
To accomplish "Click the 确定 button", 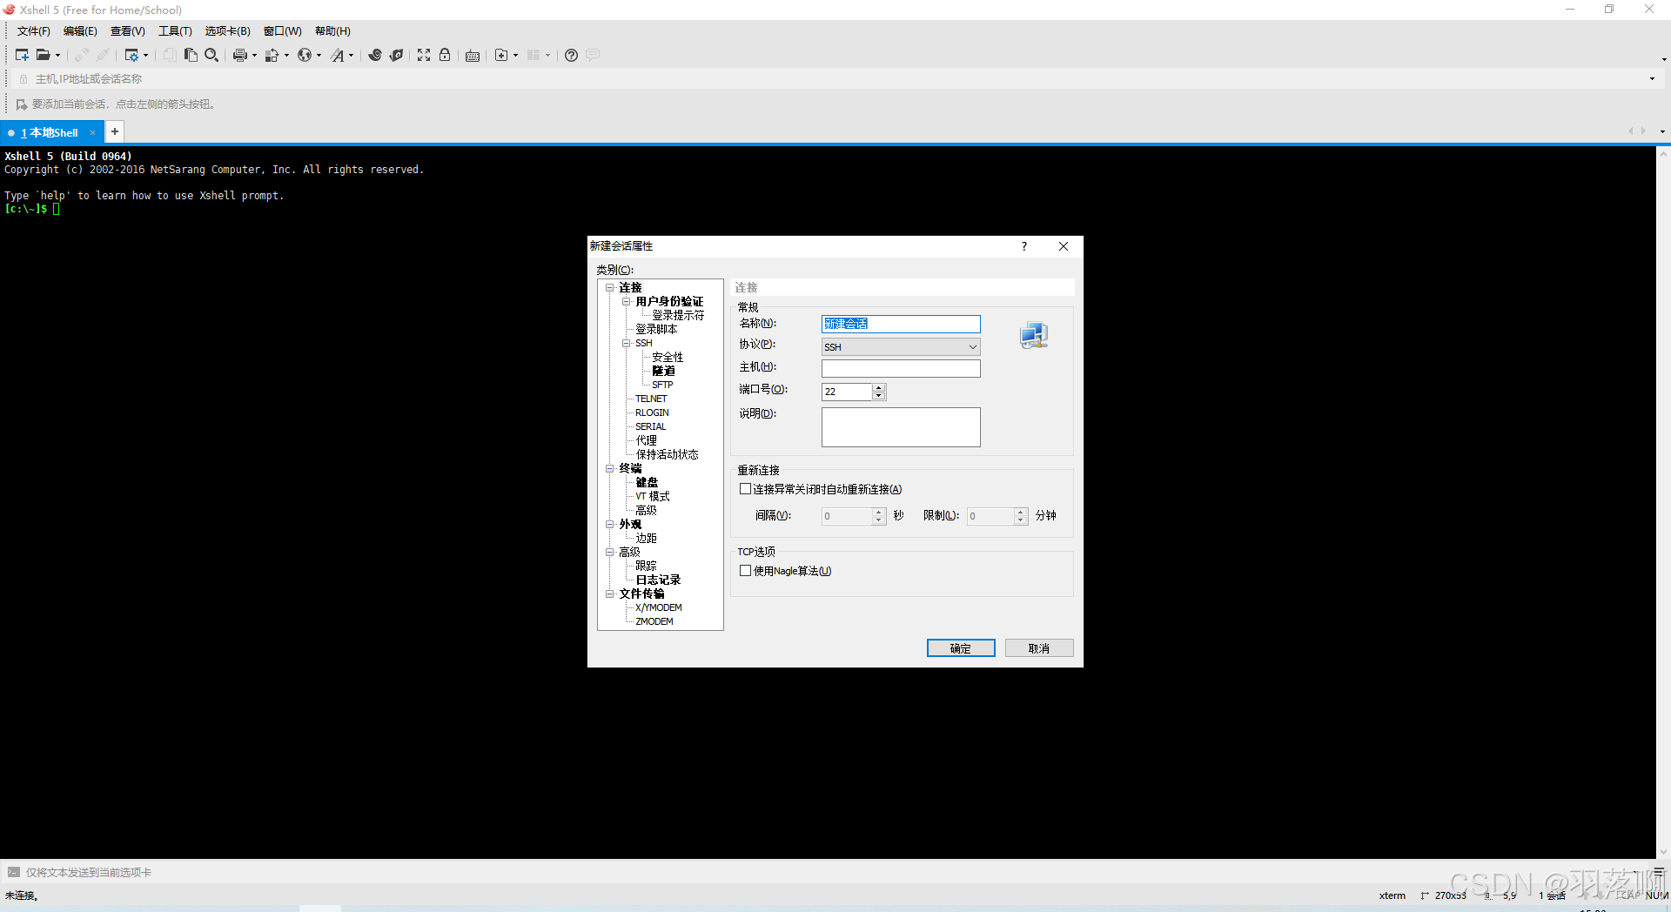I will pos(961,648).
